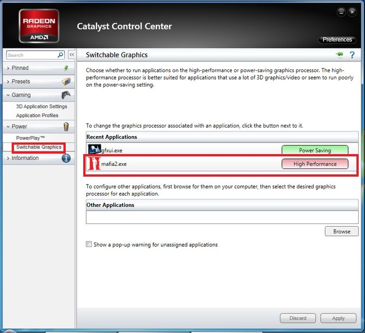Open the PowerPlay page

[x=30, y=138]
